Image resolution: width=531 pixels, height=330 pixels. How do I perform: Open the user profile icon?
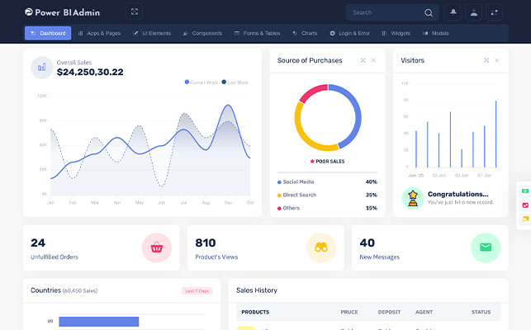click(473, 12)
